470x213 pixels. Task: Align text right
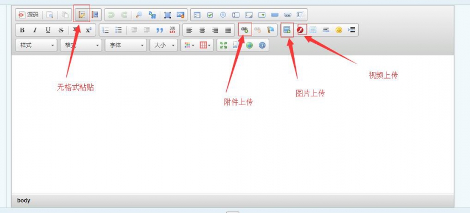tap(215, 30)
